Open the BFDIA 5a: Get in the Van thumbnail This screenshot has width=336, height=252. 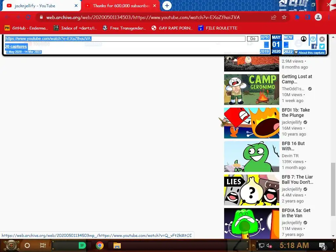(252, 223)
